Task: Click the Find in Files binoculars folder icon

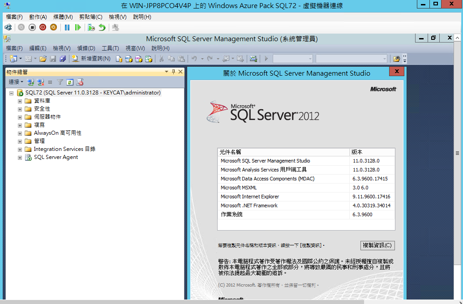Action: click(396, 59)
